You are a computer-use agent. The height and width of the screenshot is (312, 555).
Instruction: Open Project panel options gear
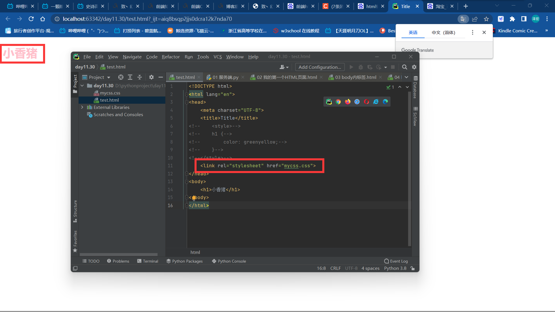pyautogui.click(x=151, y=77)
